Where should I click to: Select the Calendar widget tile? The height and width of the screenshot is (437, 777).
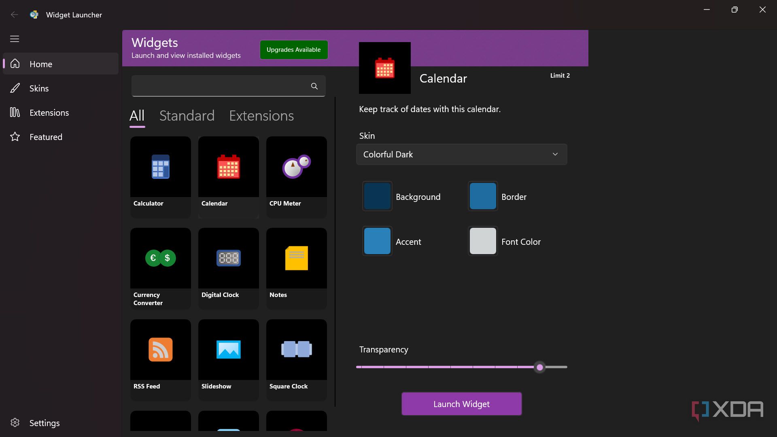click(228, 177)
